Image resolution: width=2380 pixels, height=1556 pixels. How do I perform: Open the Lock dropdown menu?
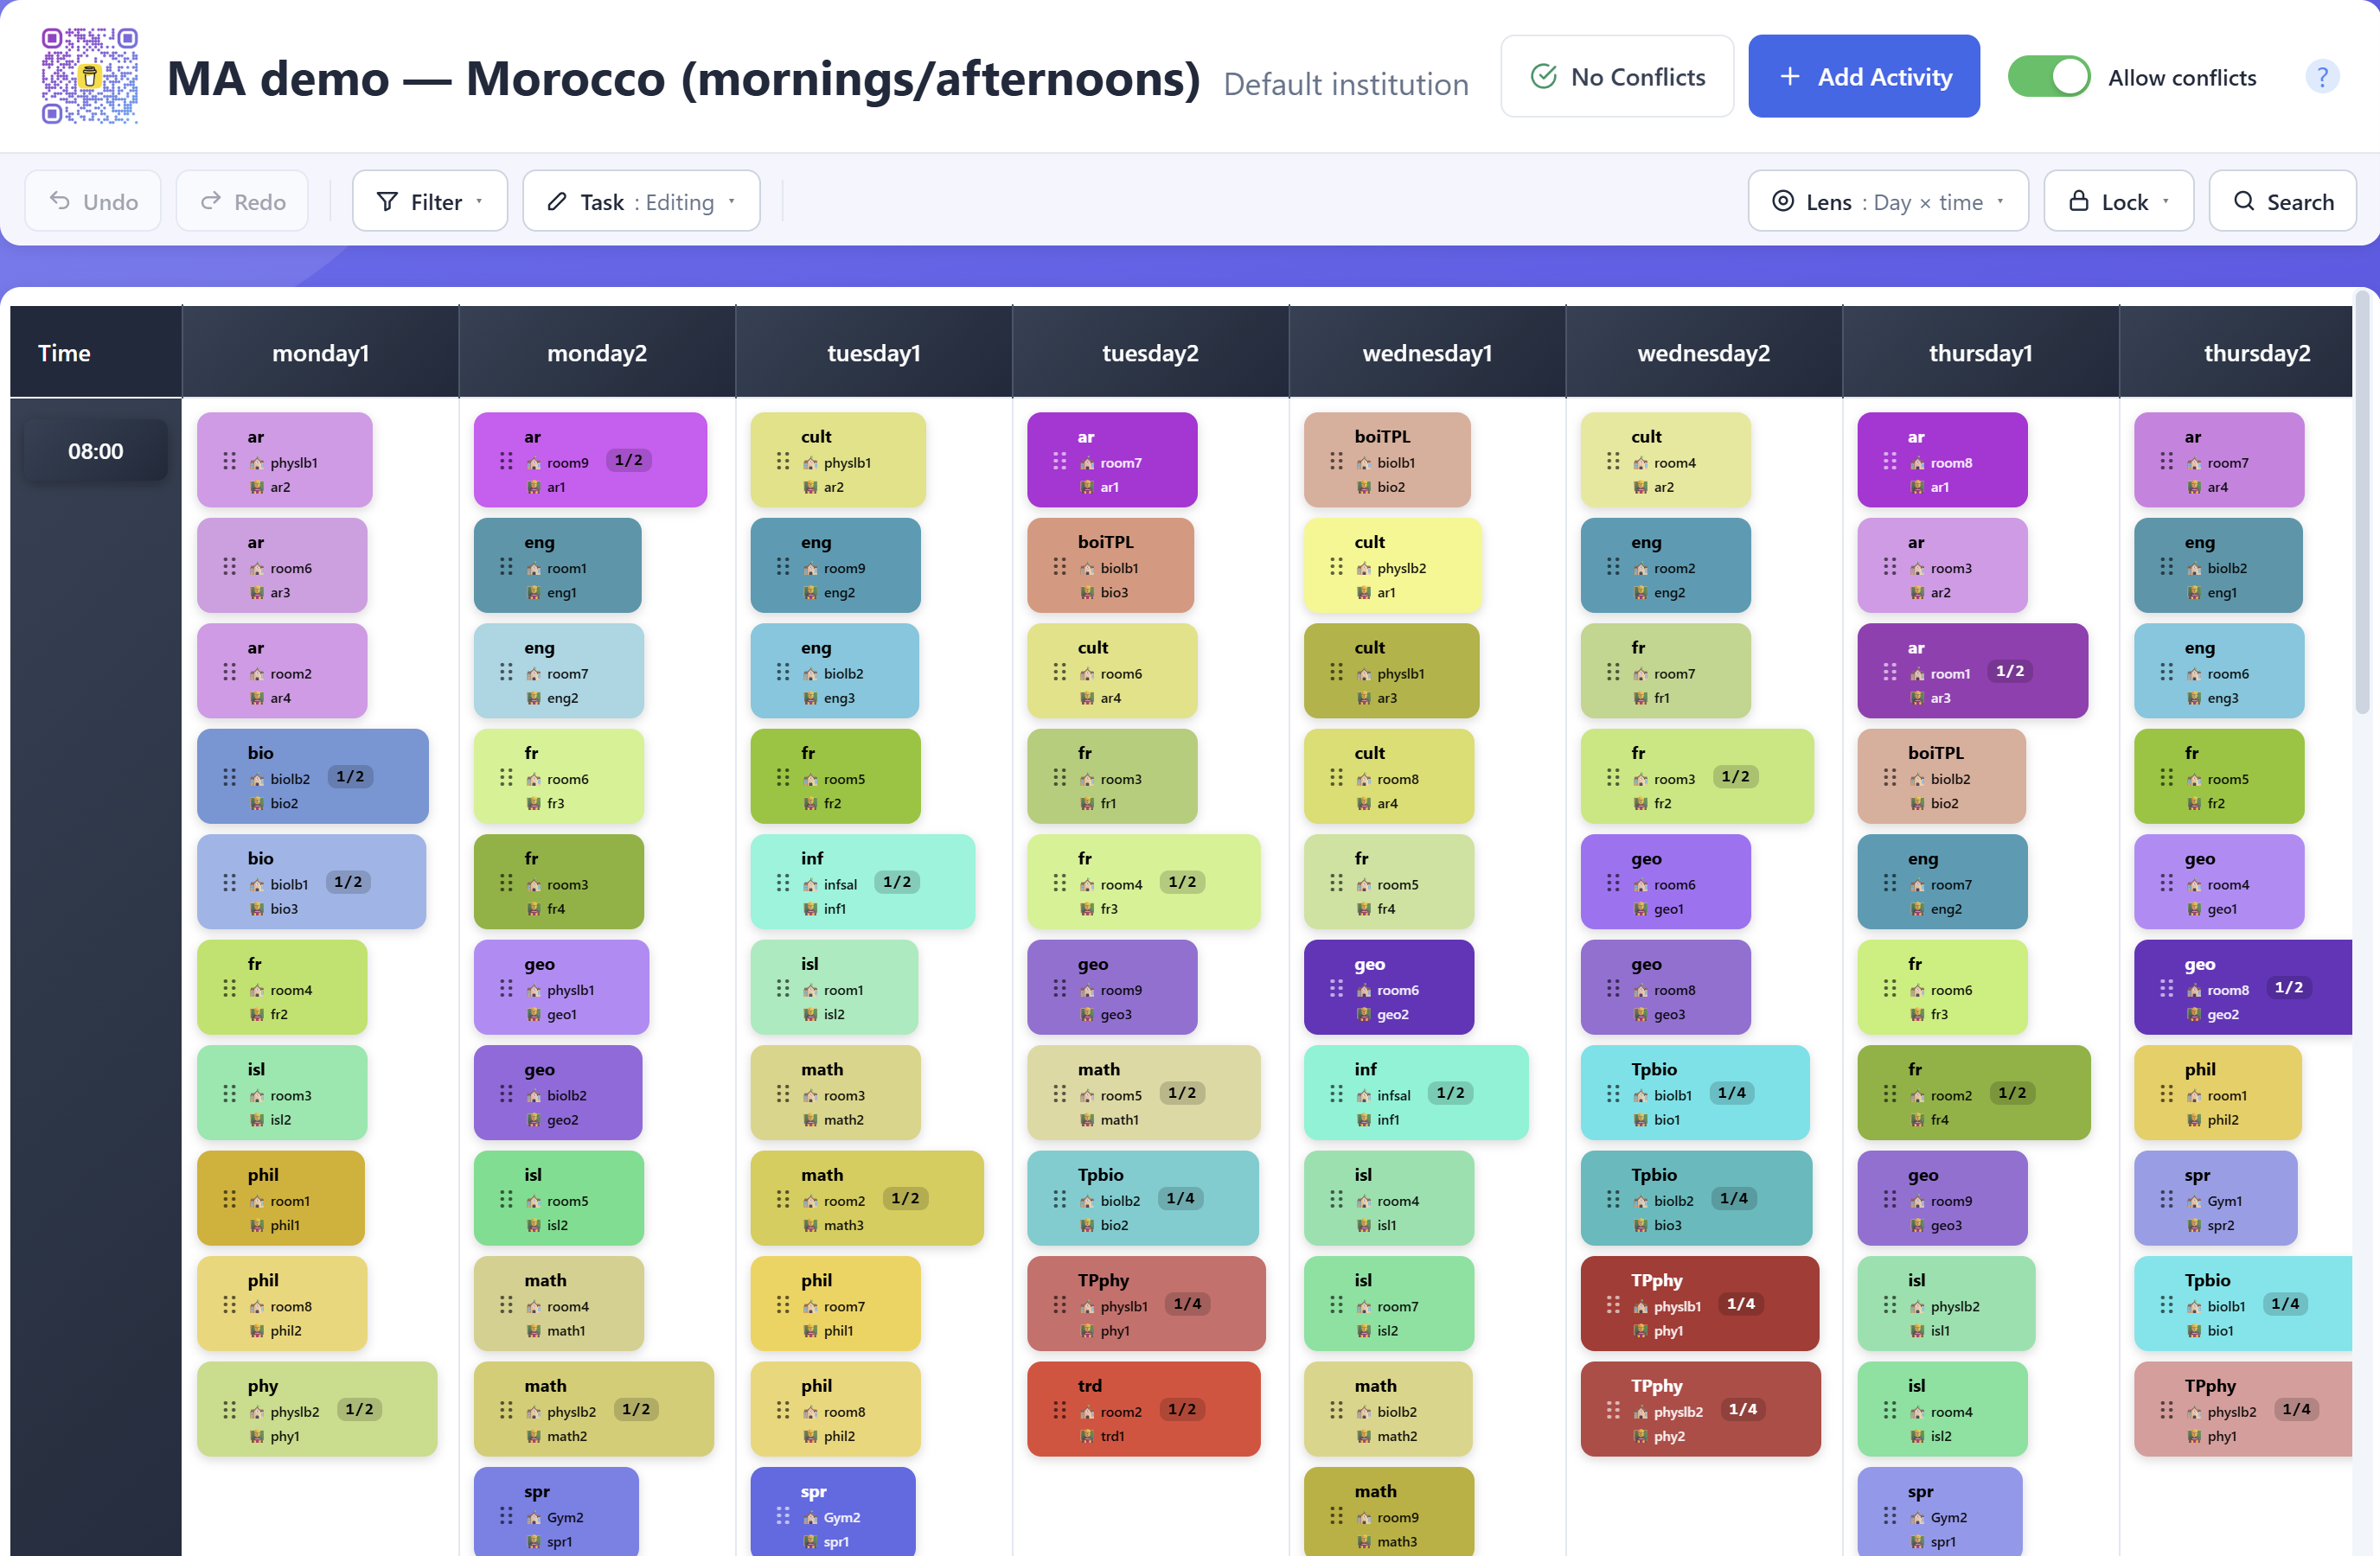click(x=2118, y=201)
